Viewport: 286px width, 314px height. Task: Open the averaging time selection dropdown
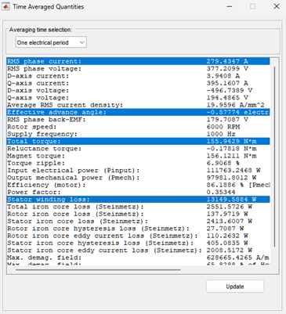(x=51, y=42)
